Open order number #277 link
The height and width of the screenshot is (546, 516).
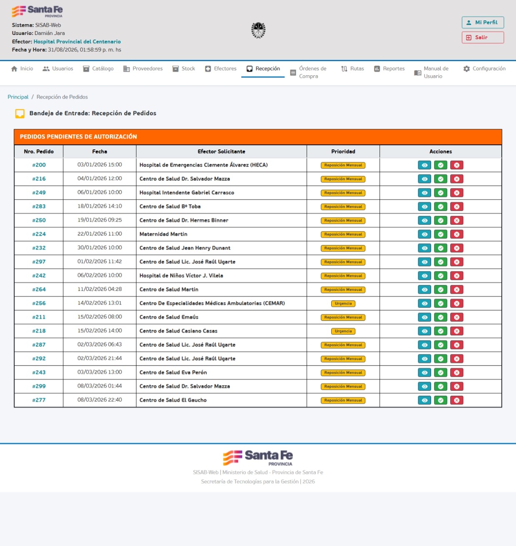(39, 400)
